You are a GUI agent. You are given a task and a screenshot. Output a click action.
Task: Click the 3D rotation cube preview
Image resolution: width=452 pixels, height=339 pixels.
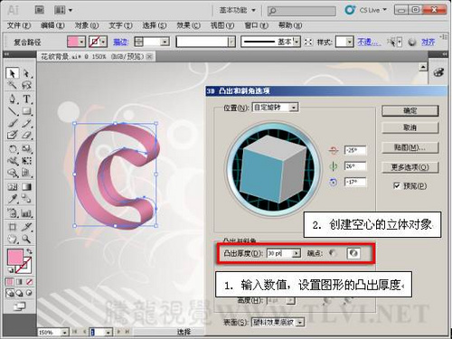[x=273, y=169]
